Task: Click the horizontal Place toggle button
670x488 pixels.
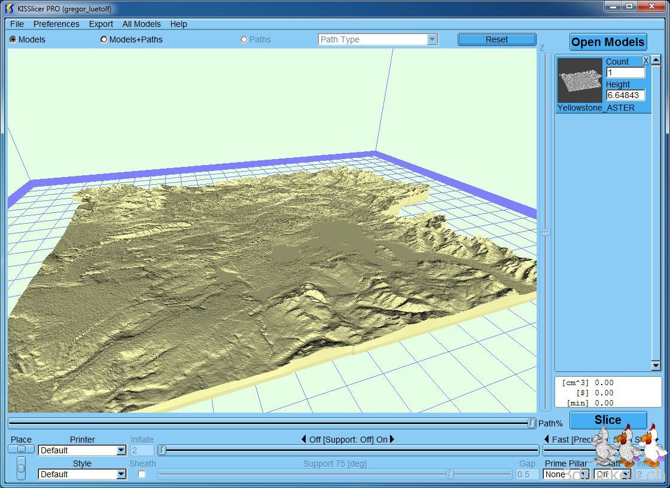Action: (x=21, y=449)
